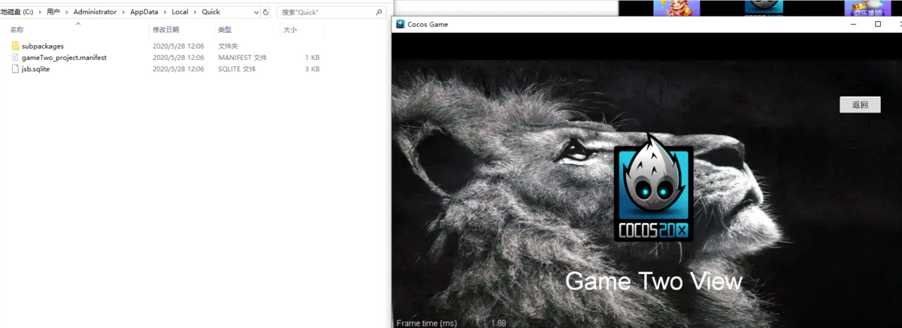Open the address bar history dropdown arrow
This screenshot has width=902, height=328.
coord(256,12)
